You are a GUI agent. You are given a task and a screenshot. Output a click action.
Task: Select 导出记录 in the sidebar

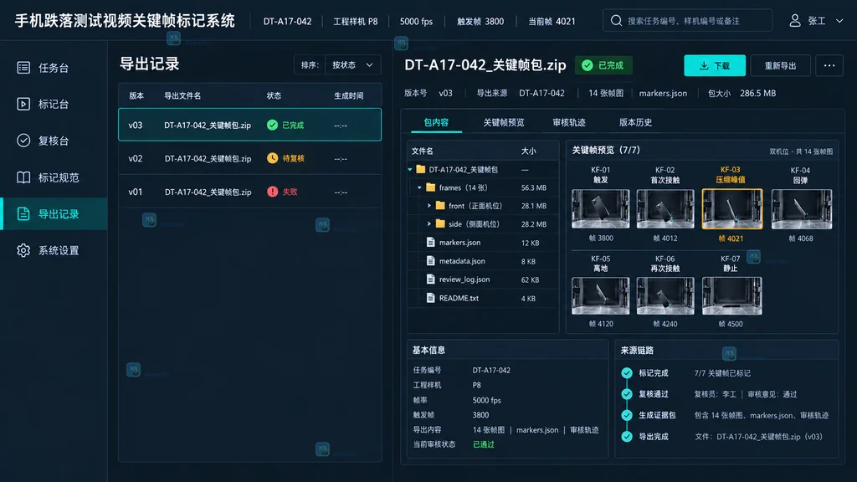54,213
